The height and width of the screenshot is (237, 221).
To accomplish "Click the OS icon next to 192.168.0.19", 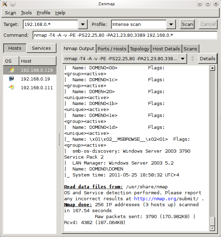I will pos(12,79).
